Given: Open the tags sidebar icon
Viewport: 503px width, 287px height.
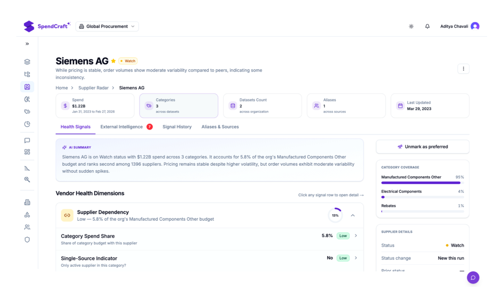Looking at the screenshot, I should coord(27,111).
